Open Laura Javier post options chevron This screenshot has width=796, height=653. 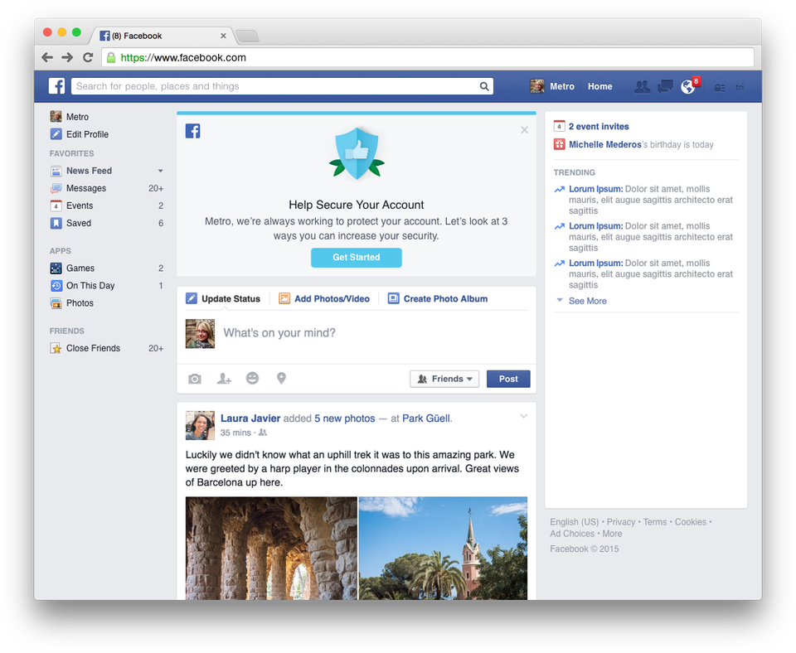coord(524,417)
